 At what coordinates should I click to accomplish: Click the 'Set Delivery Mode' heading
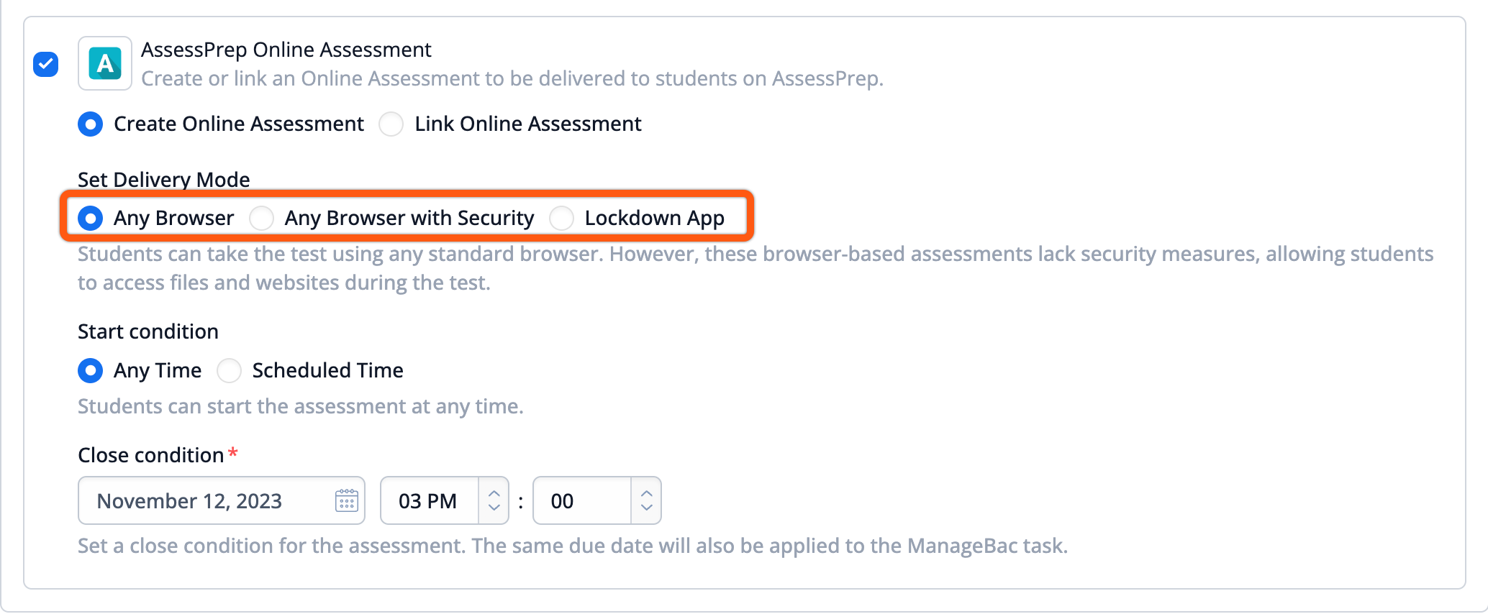(x=164, y=179)
